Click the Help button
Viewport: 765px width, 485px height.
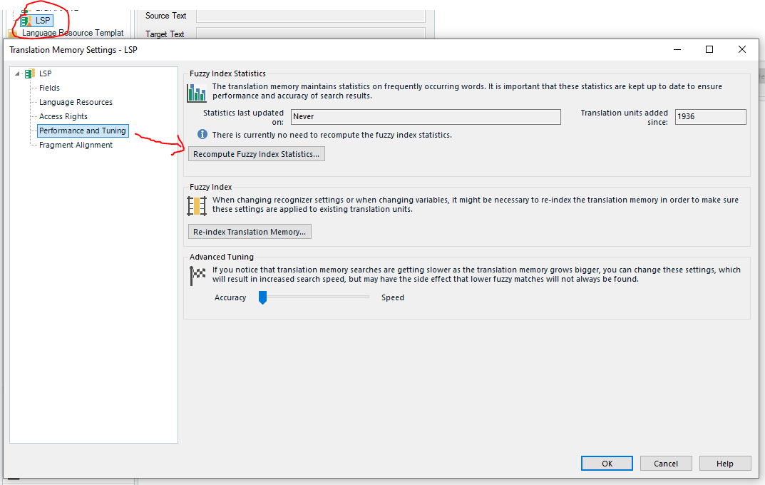[724, 464]
